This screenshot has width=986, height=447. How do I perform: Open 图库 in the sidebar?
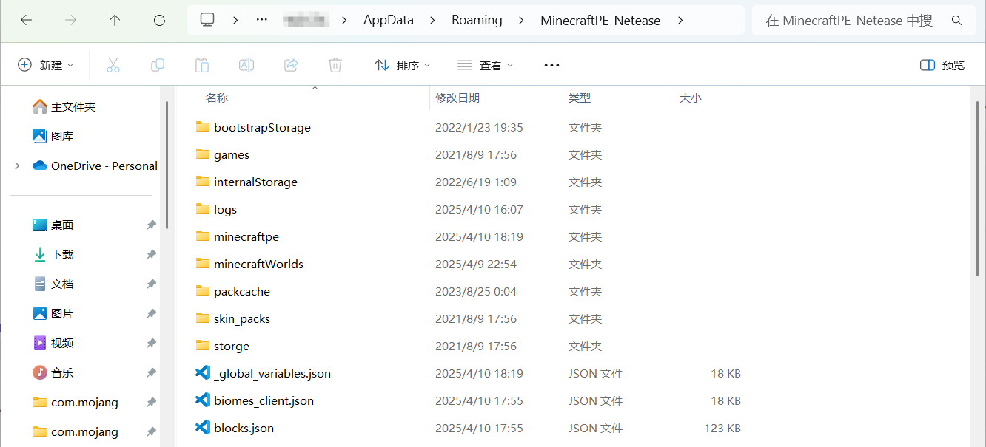[x=62, y=137]
